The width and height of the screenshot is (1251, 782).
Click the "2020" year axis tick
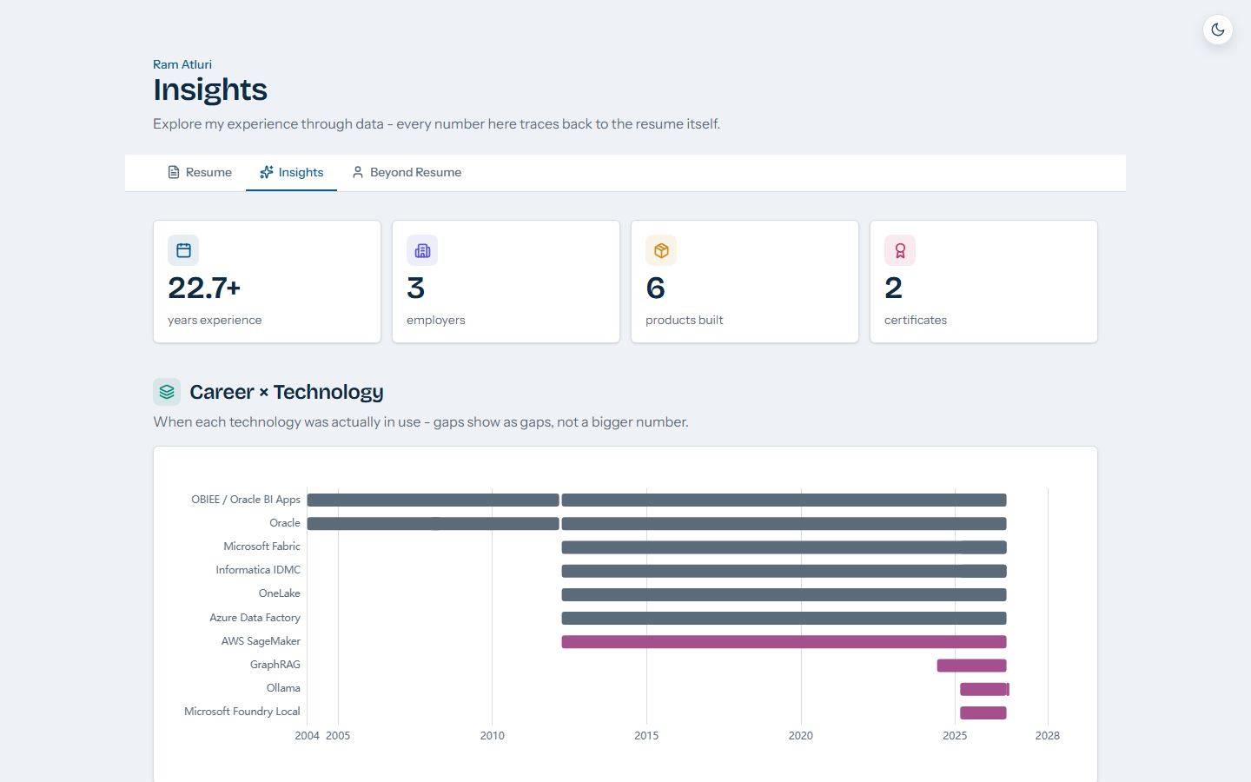click(x=801, y=735)
